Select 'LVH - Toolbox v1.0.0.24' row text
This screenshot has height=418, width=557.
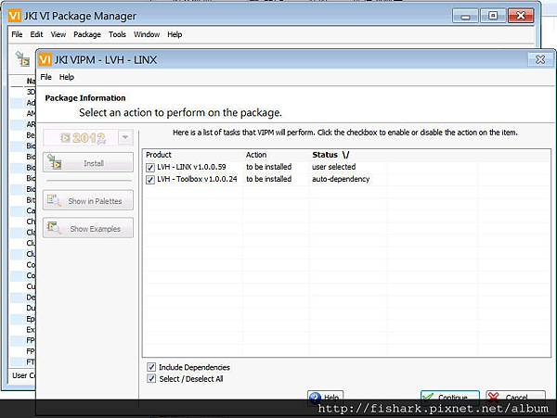click(x=197, y=179)
